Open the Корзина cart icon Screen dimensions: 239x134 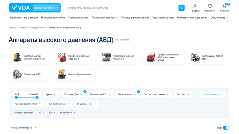[x=224, y=6]
